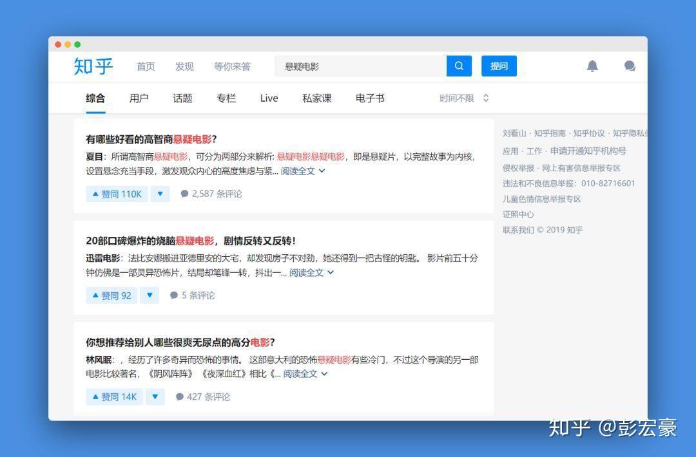Expand 阅读全文 in the 林风眠 answer

click(305, 374)
